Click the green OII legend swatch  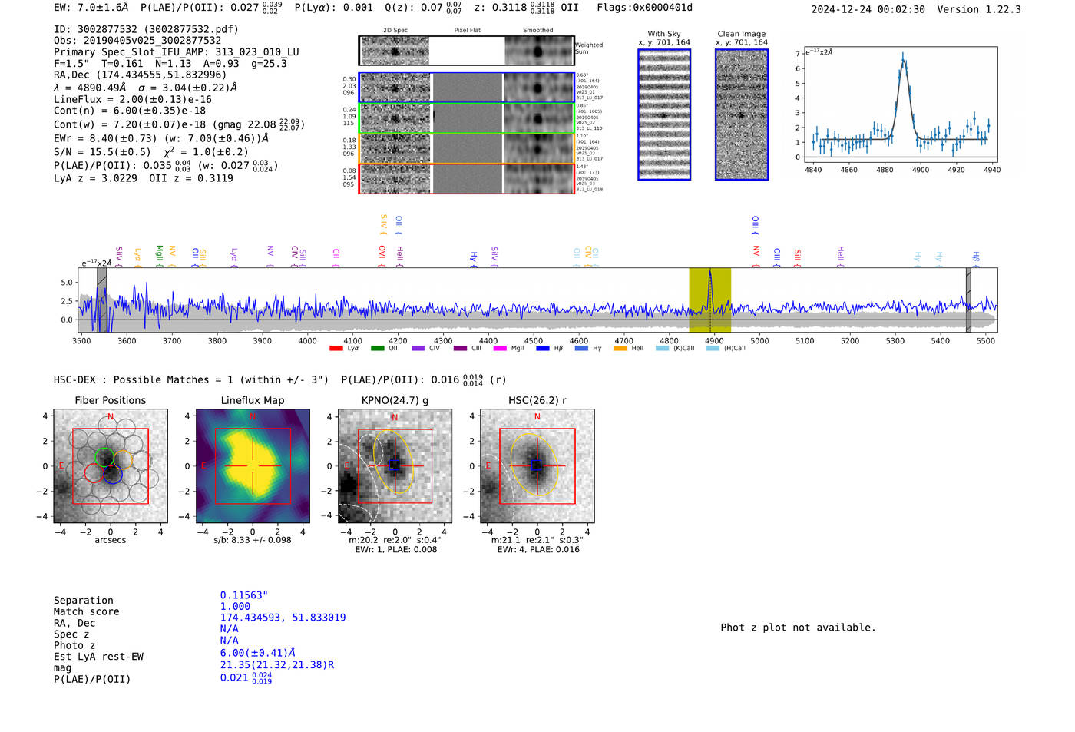point(377,348)
